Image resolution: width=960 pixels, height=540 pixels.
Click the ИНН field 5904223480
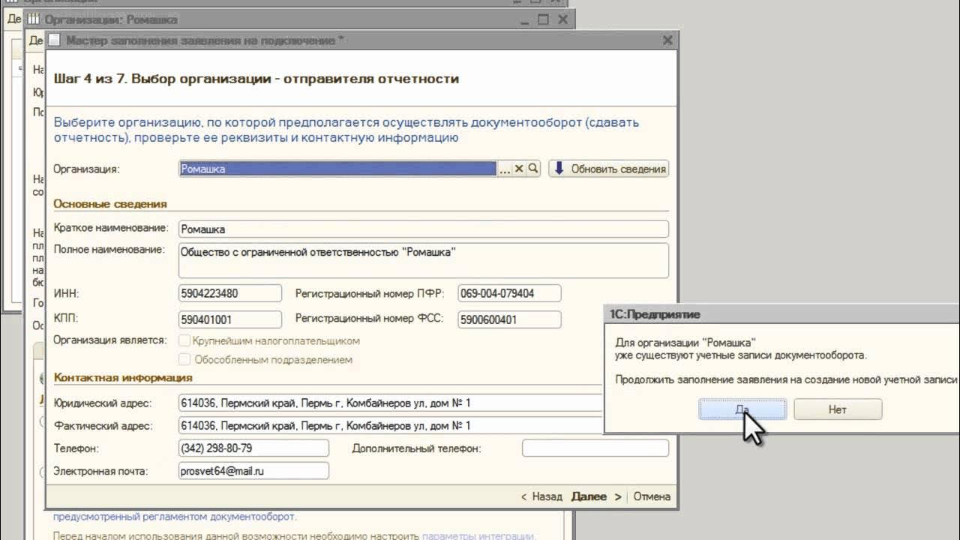pos(230,293)
